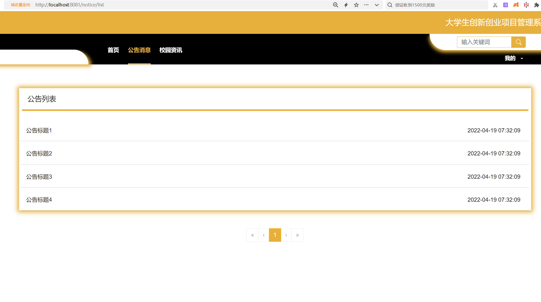Open the 我的 dropdown menu

(x=514, y=58)
